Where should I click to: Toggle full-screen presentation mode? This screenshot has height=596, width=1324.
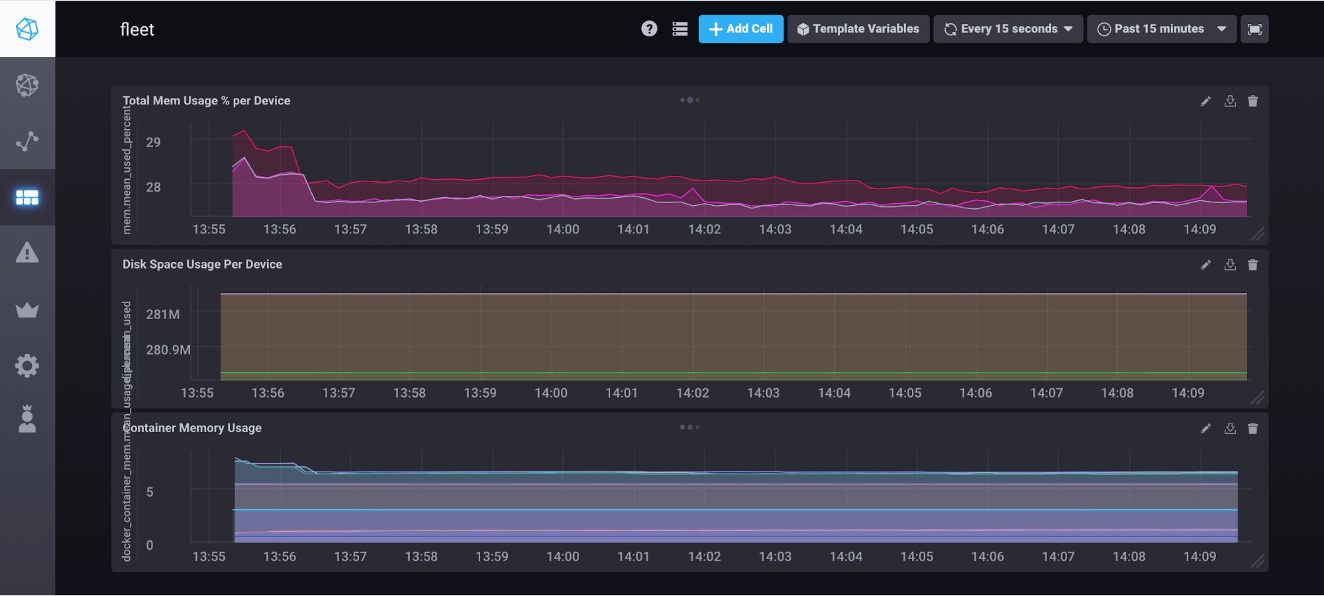tap(1254, 29)
